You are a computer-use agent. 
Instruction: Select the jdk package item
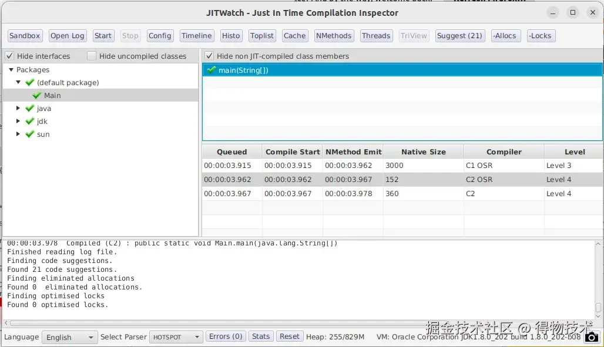[x=42, y=122]
